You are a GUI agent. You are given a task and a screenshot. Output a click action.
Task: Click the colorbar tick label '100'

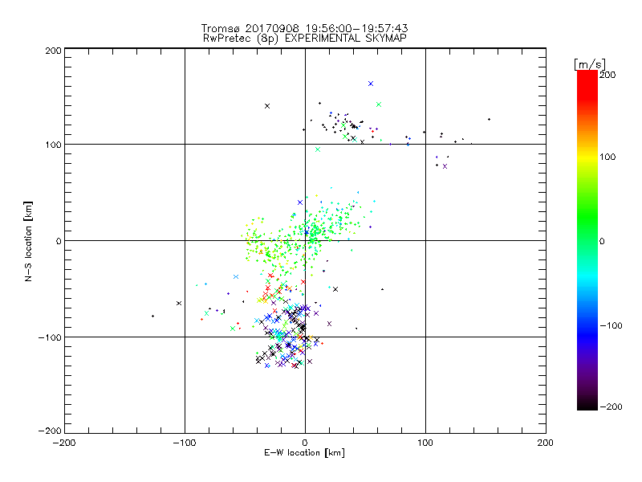[607, 157]
